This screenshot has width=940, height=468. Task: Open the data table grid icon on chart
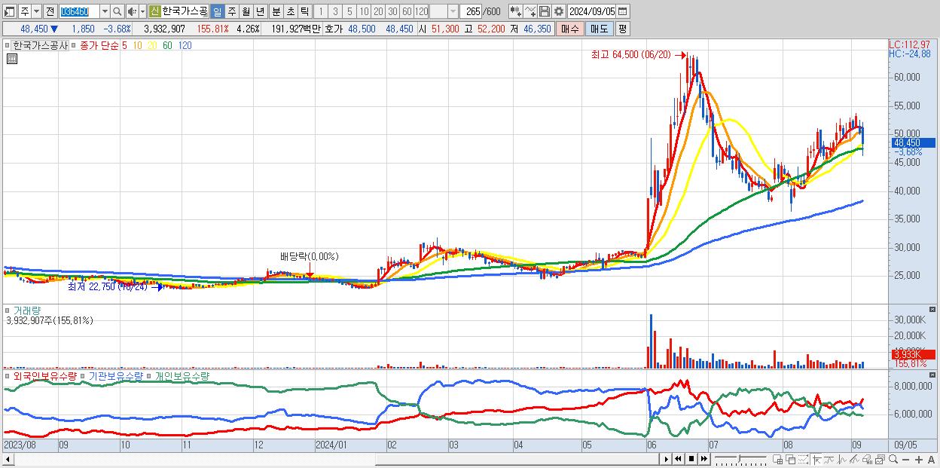[x=12, y=59]
